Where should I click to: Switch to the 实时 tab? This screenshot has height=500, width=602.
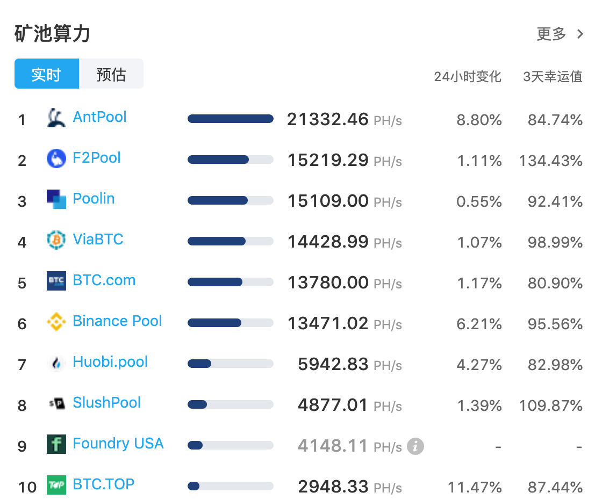(x=46, y=74)
